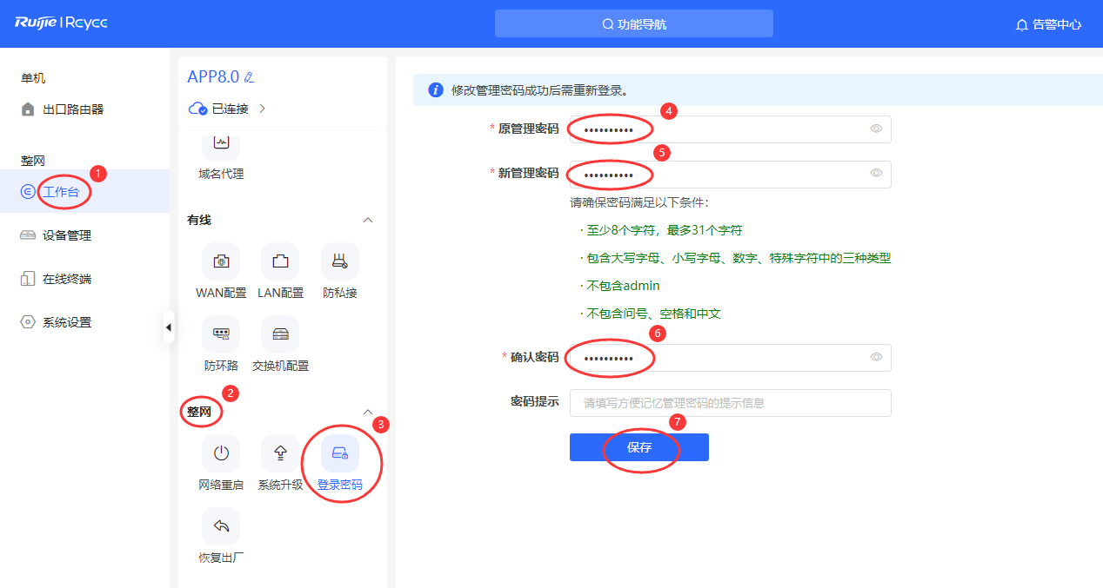Open the 防环路 icon
Viewport: 1103px width, 588px height.
click(221, 334)
